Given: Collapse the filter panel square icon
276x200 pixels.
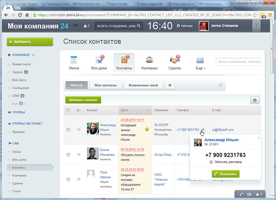Looking at the screenshot, I should point(220,85).
